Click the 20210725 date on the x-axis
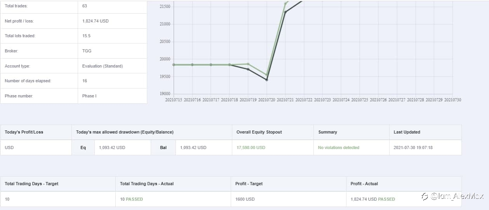Viewport: 489px width, 210px height. (360, 100)
